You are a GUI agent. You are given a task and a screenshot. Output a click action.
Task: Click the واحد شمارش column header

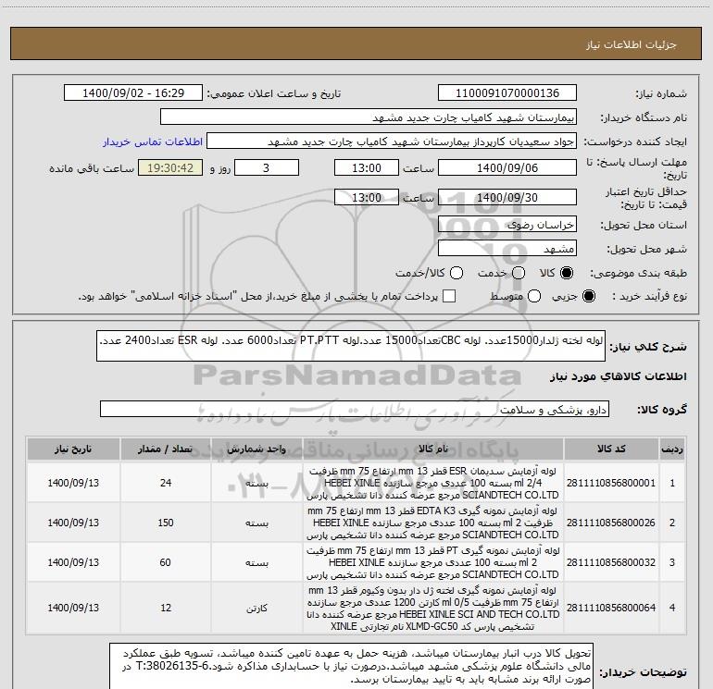[256, 449]
